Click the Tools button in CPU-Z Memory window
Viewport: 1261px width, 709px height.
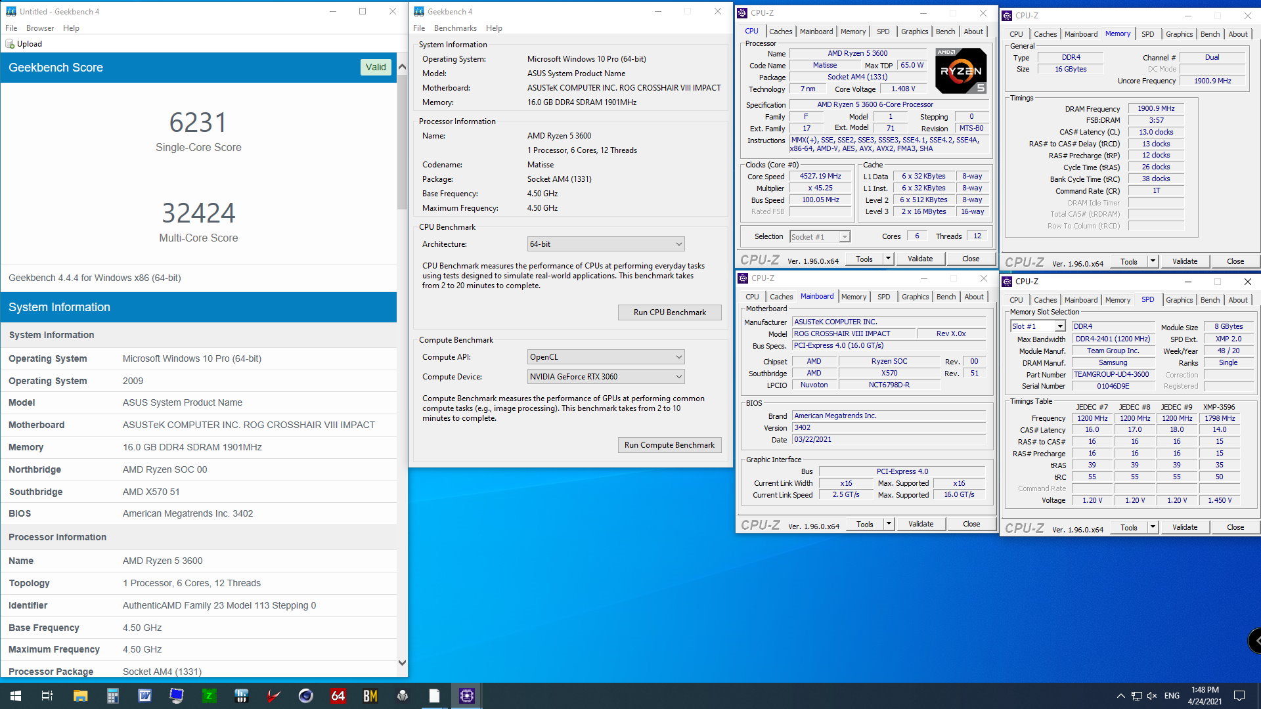click(1129, 261)
